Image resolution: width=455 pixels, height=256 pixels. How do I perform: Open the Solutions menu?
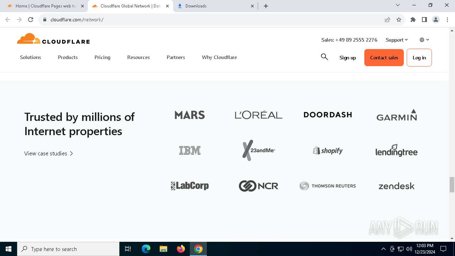point(31,57)
